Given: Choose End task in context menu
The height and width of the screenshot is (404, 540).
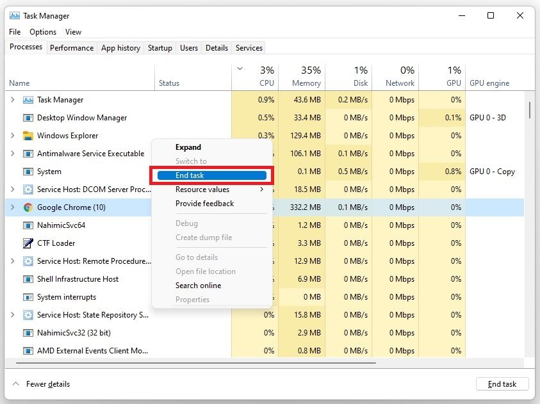Looking at the screenshot, I should pos(211,175).
